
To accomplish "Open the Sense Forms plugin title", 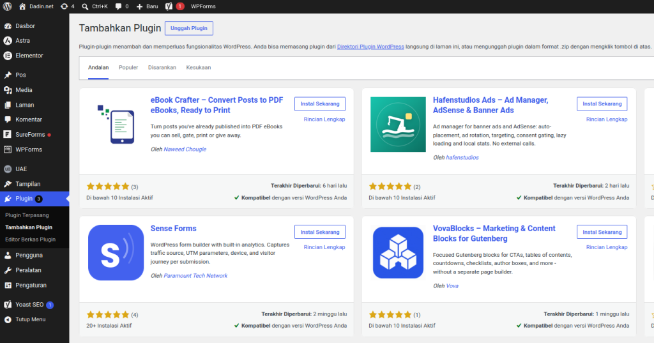I will (x=174, y=229).
